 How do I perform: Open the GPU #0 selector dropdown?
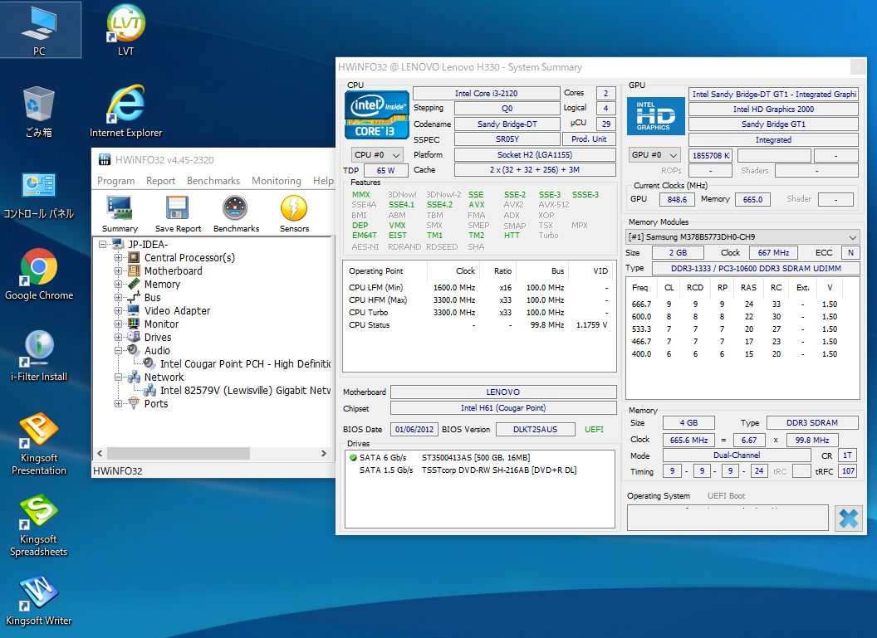[654, 155]
